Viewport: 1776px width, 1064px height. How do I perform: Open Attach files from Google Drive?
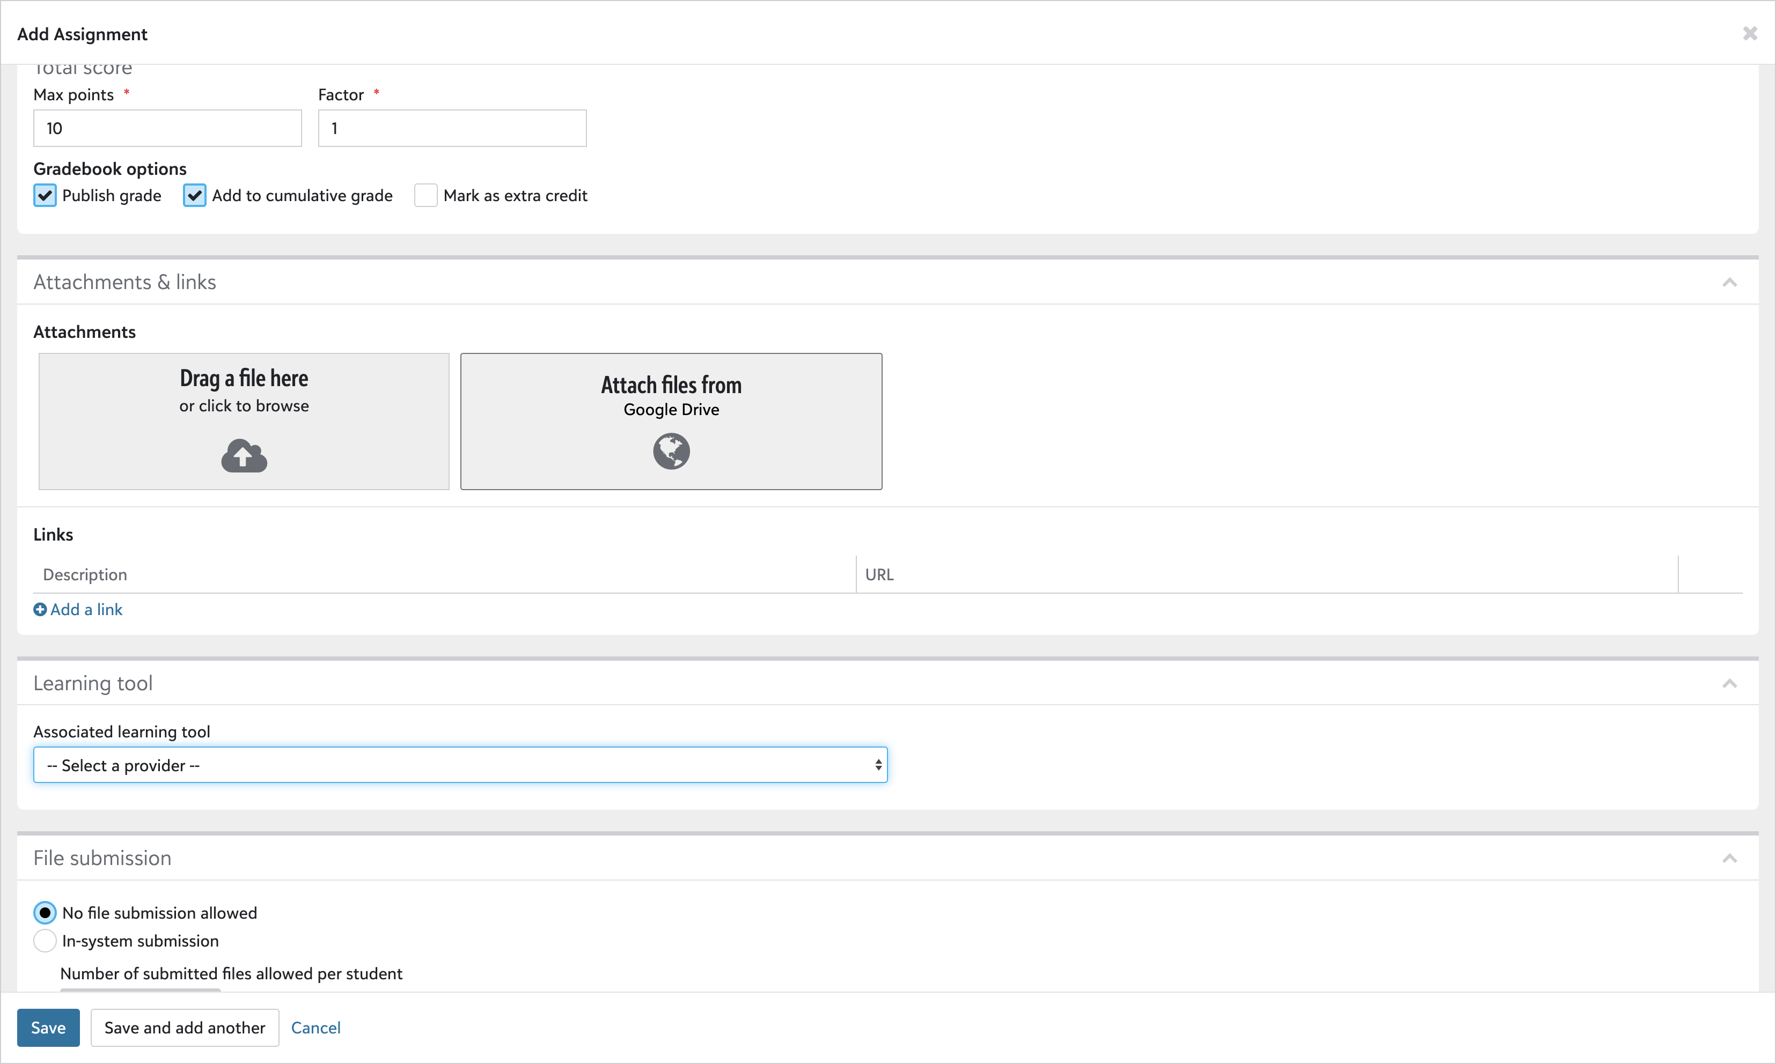671,422
